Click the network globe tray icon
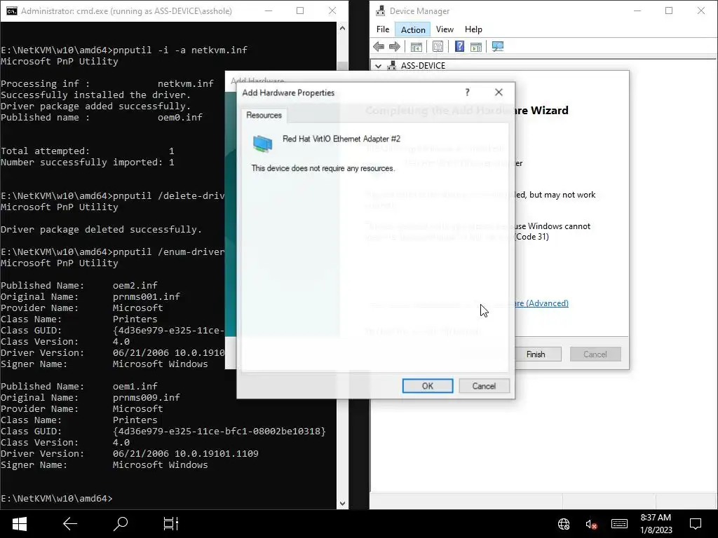The image size is (718, 538). click(x=564, y=524)
